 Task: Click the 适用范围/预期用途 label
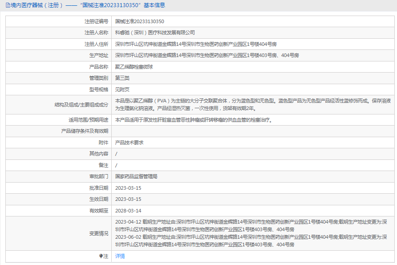click(x=89, y=120)
